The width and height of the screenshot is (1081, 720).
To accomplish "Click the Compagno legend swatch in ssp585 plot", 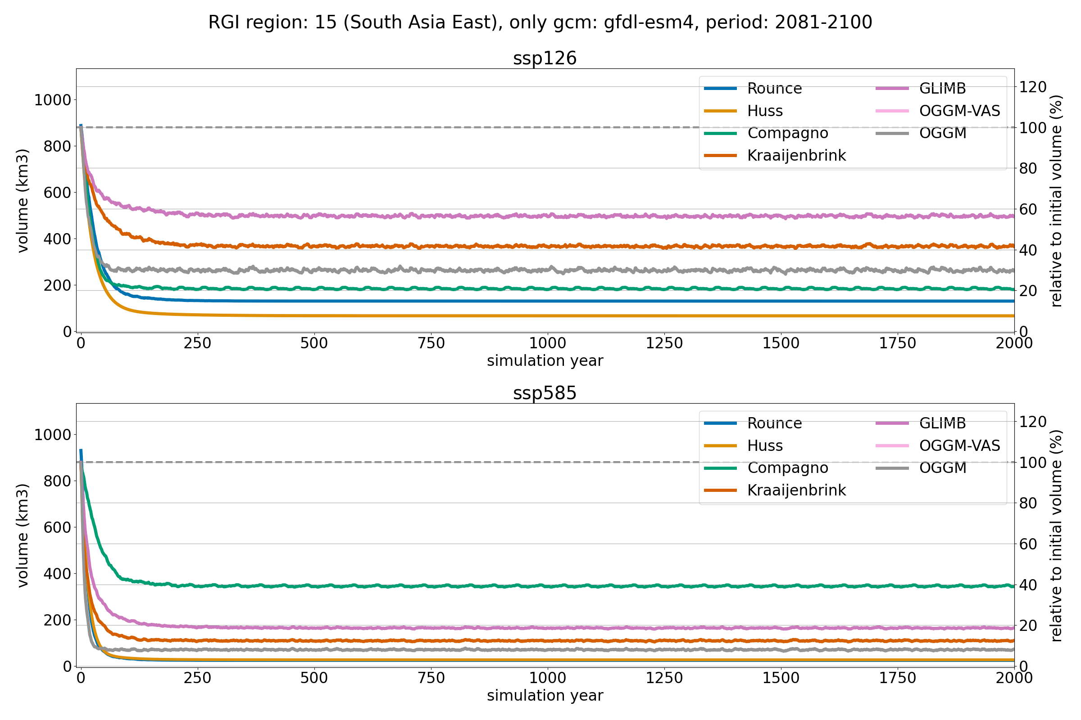I will coord(720,468).
